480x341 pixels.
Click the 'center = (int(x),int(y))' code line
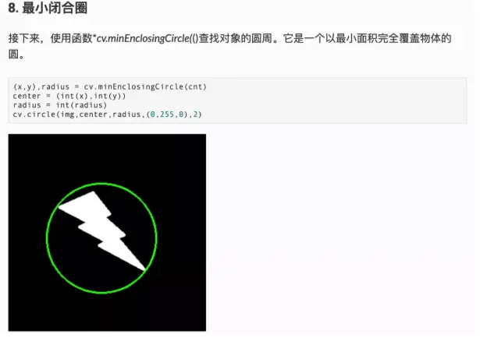pyautogui.click(x=69, y=96)
